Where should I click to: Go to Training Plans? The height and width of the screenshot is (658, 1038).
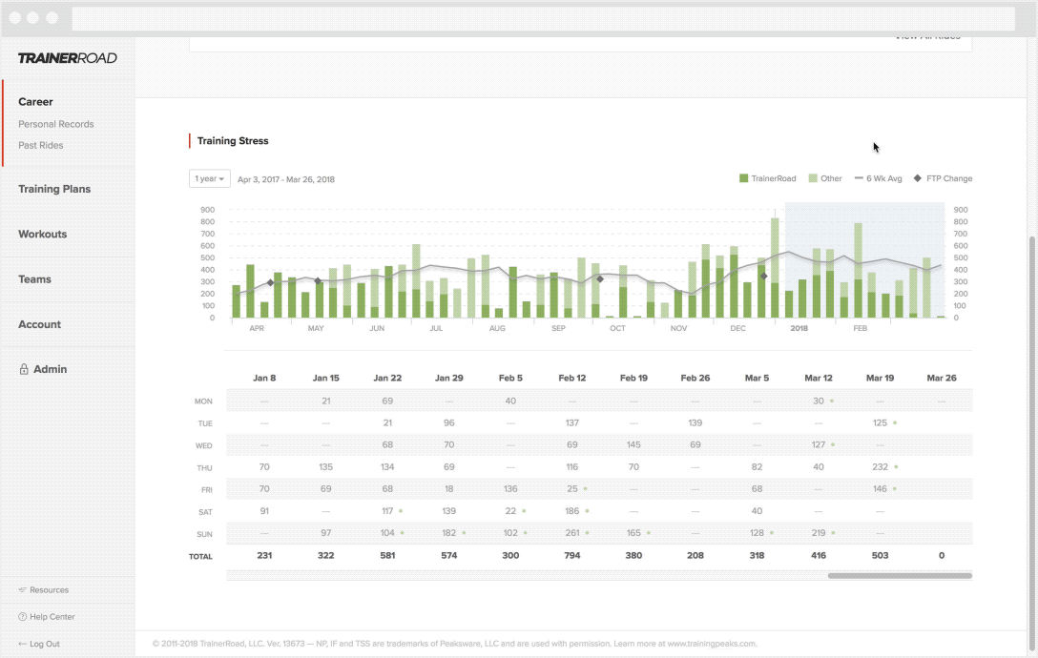(x=54, y=190)
